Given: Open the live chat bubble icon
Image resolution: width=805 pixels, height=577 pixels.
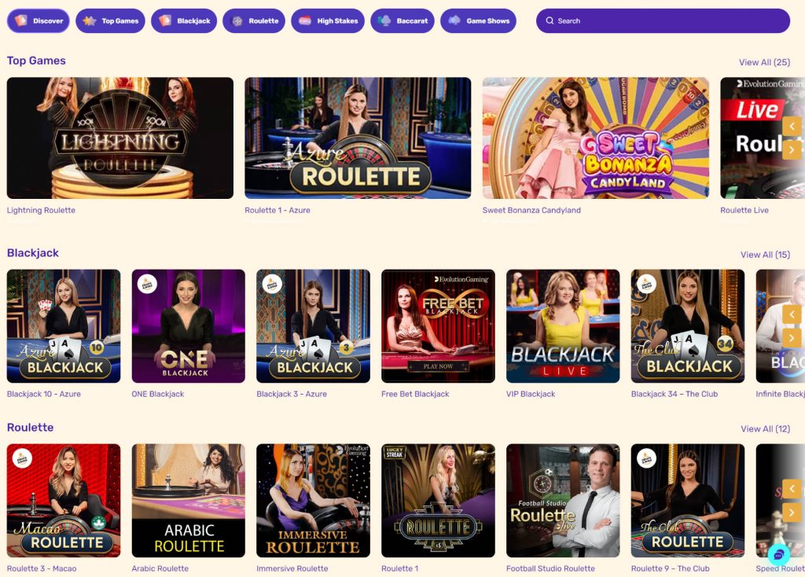Looking at the screenshot, I should 778,555.
